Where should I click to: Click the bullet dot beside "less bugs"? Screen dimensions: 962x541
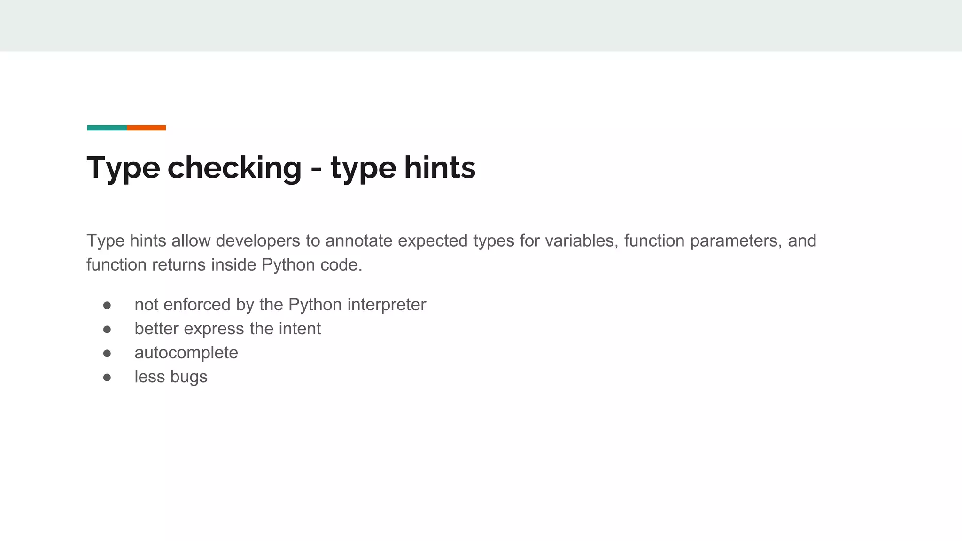107,378
